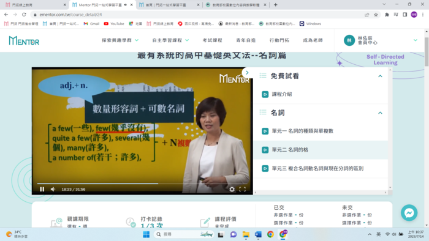Click the 林 user avatar
The height and width of the screenshot is (241, 429).
pos(349,40)
